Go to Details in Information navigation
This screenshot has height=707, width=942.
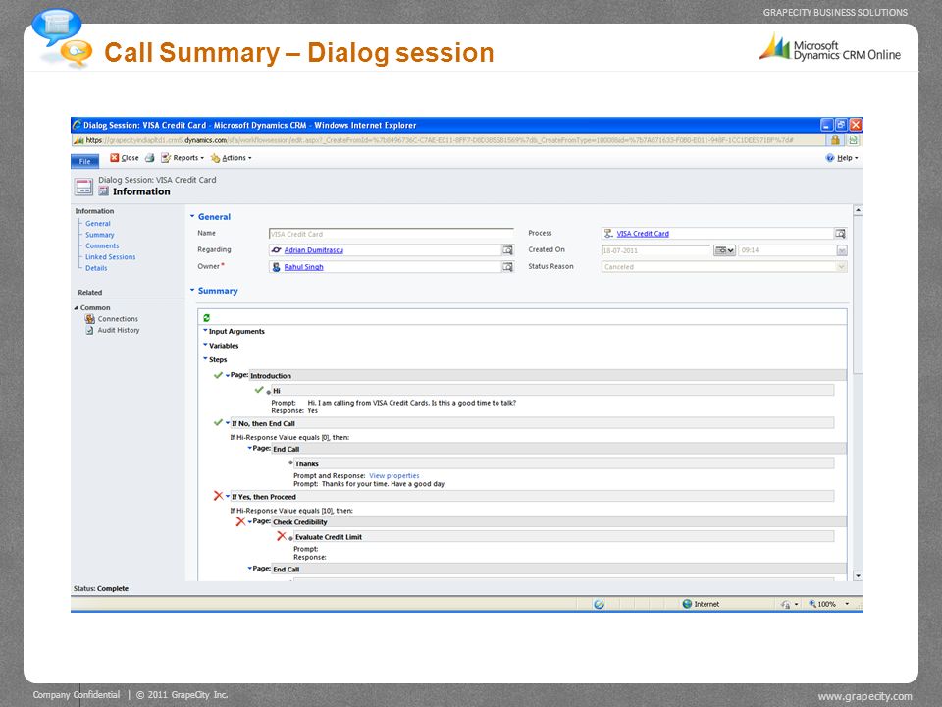[96, 268]
